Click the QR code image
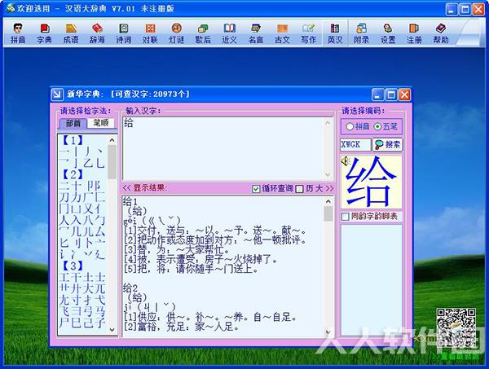 click(x=456, y=327)
